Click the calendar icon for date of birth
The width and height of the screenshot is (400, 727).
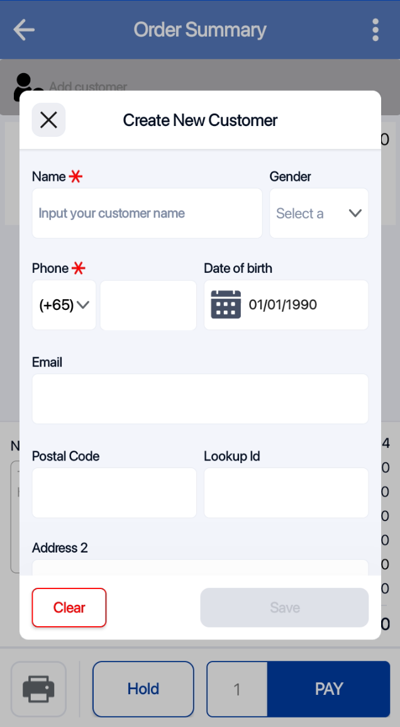(x=226, y=305)
